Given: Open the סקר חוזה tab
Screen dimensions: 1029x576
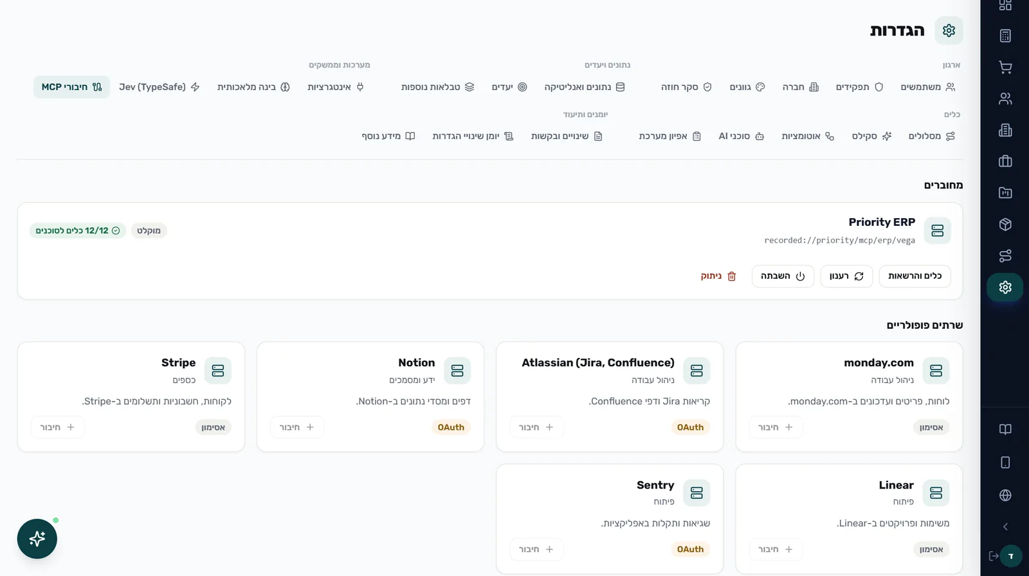Looking at the screenshot, I should pyautogui.click(x=686, y=87).
